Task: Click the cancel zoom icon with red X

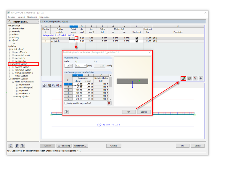Action: tap(58, 85)
